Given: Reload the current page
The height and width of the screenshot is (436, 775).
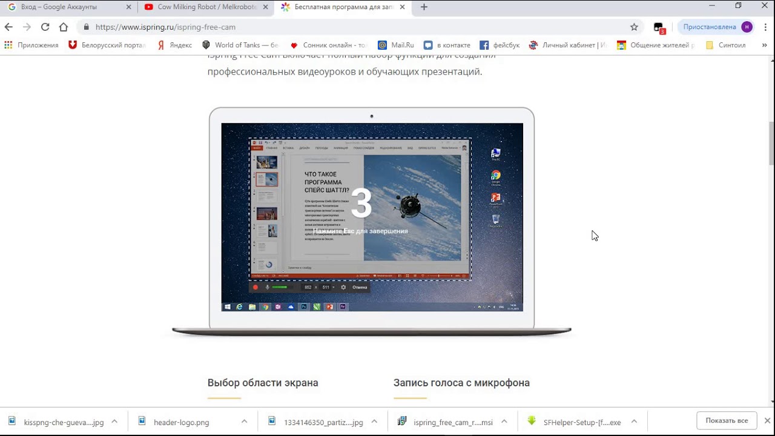Looking at the screenshot, I should point(45,27).
